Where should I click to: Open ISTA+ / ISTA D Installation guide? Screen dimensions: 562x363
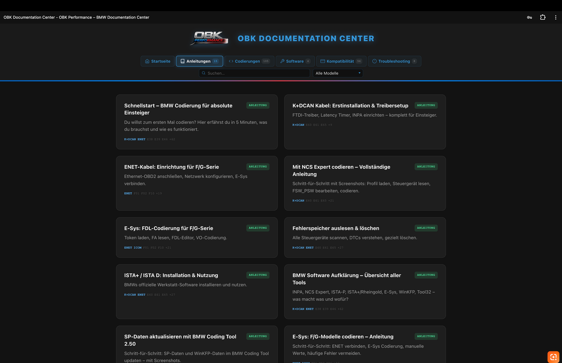click(197, 292)
